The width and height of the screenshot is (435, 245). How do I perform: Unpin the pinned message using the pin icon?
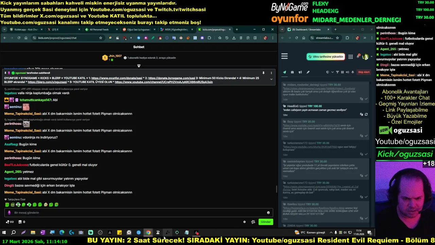click(263, 73)
